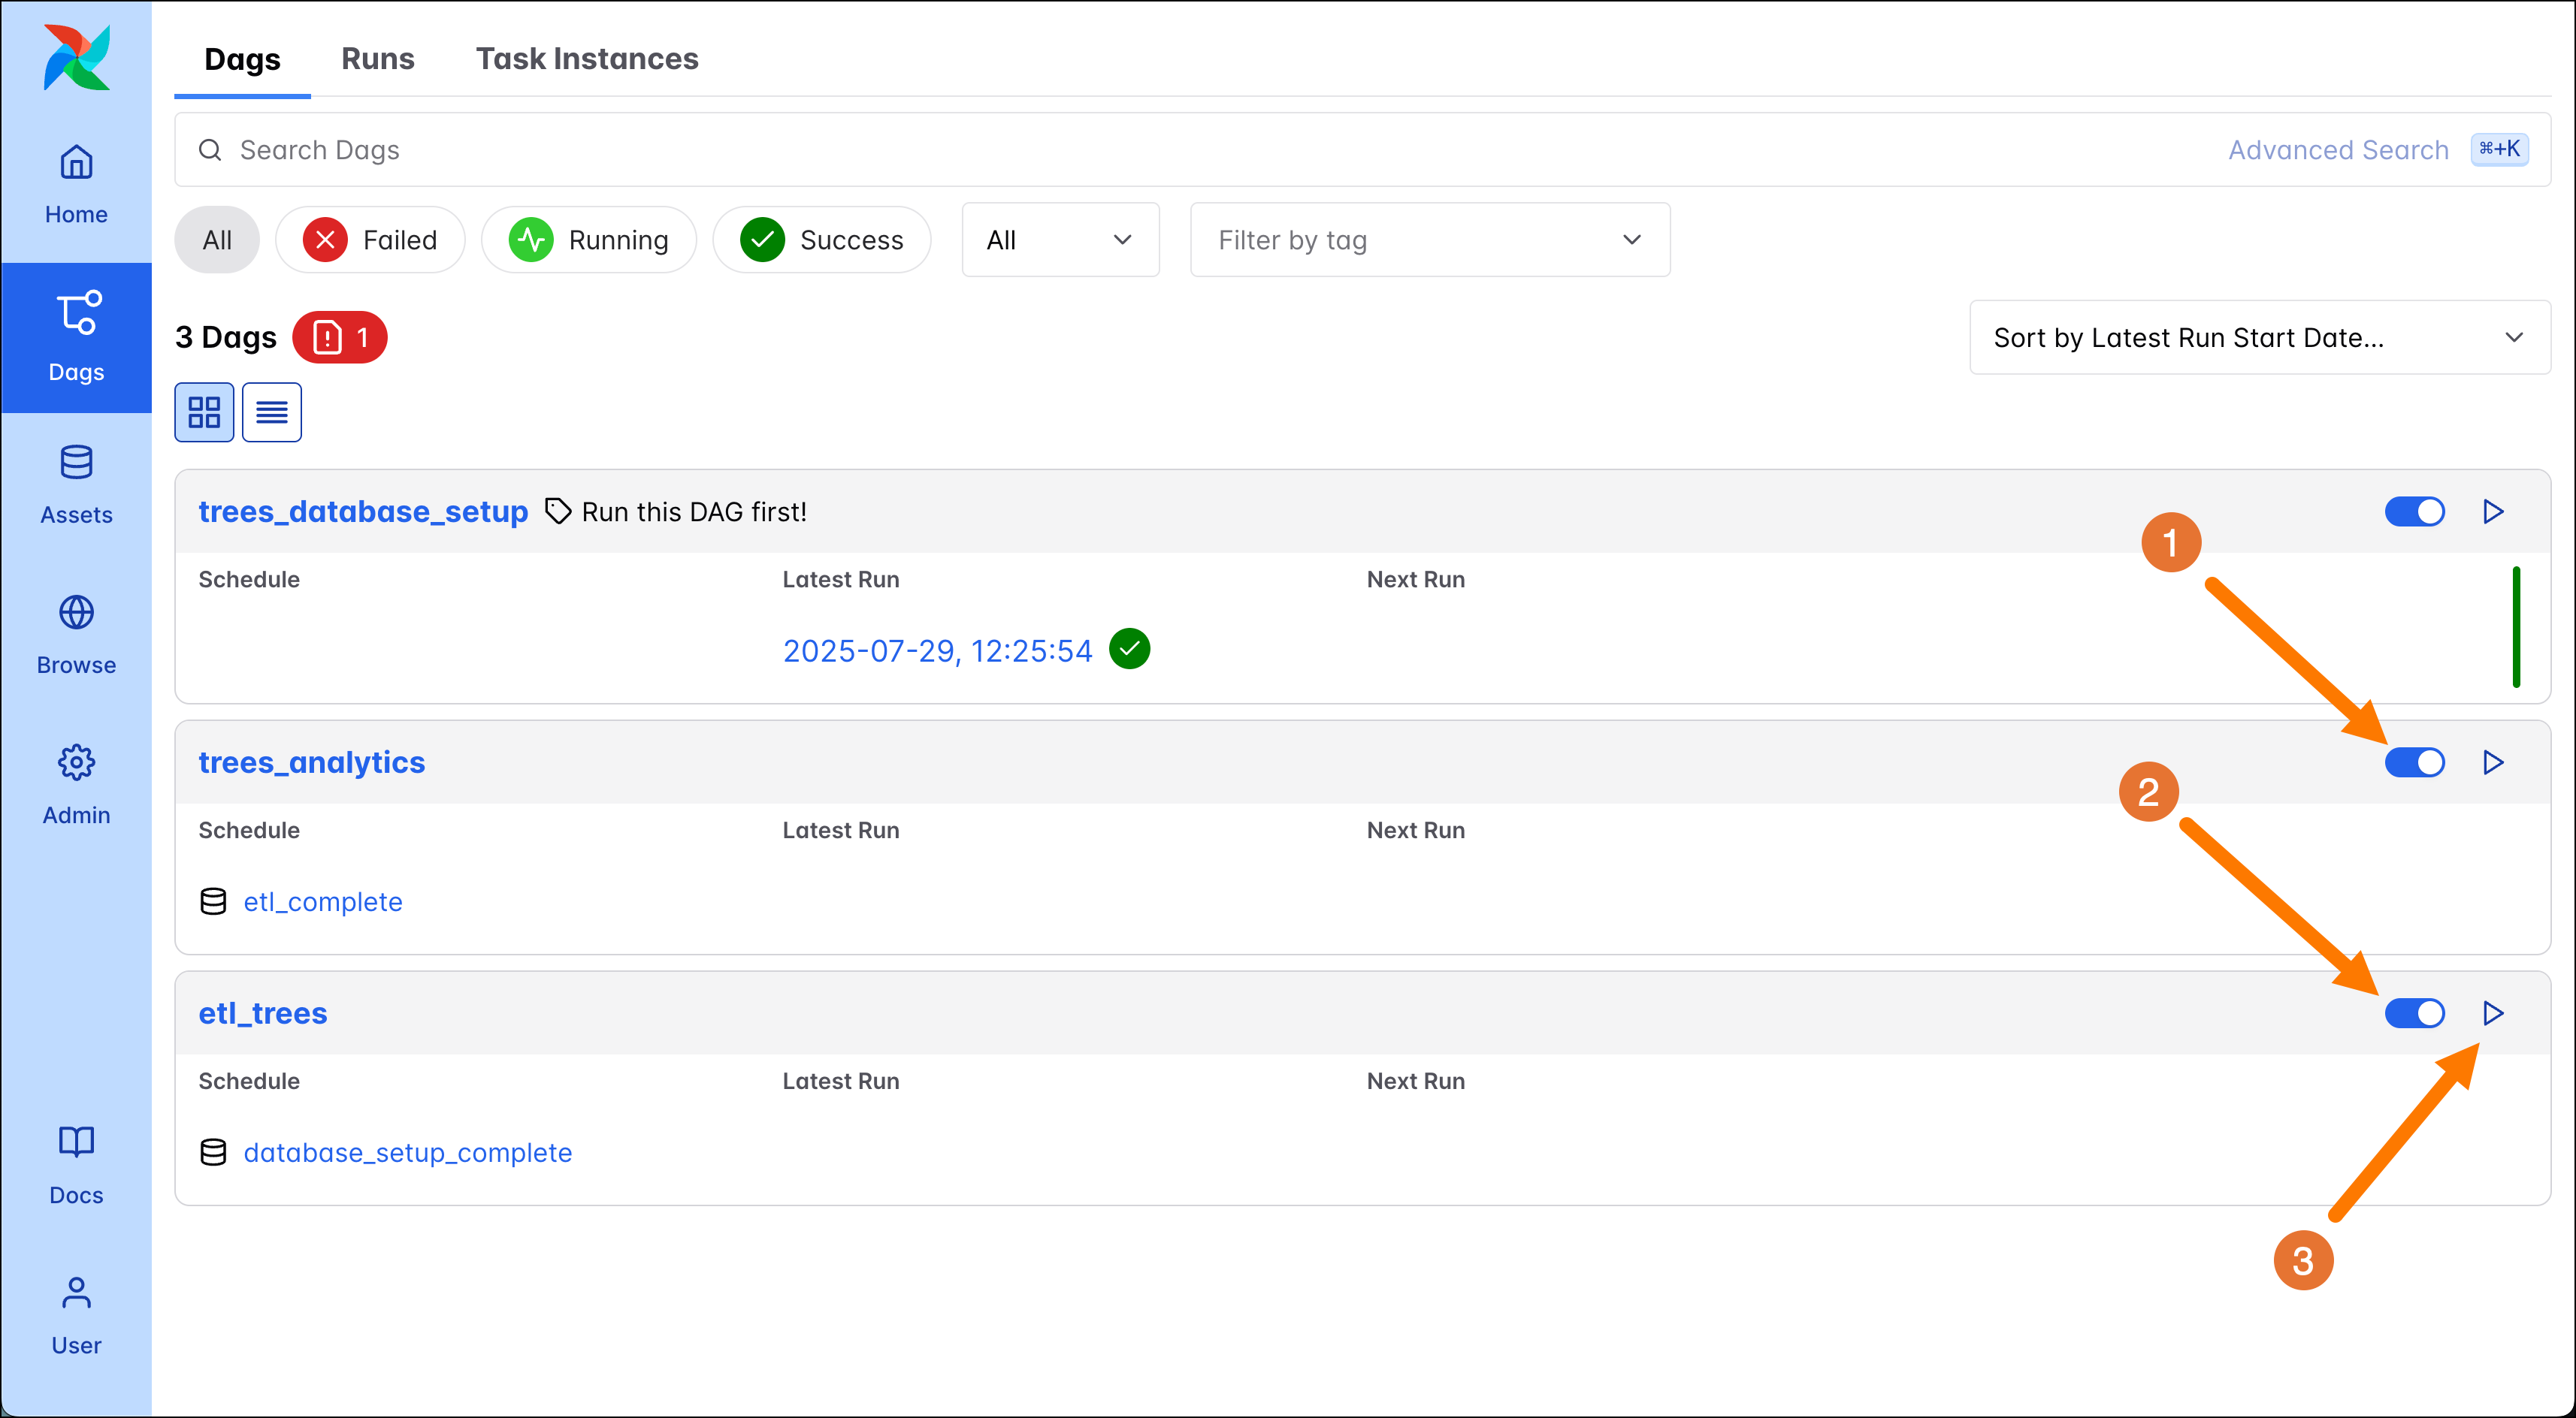This screenshot has width=2576, height=1418.
Task: Disable the trees_database_setup DAG toggle
Action: point(2414,511)
